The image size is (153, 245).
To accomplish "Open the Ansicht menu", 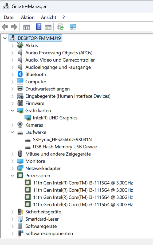I will tap(49, 17).
